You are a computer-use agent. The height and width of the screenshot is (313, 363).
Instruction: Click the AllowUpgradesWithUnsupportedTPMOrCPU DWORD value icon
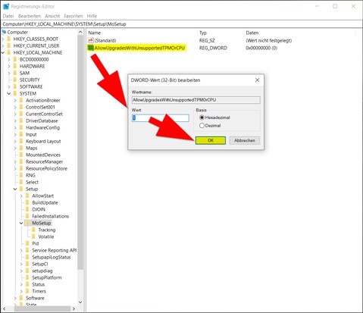pos(91,48)
